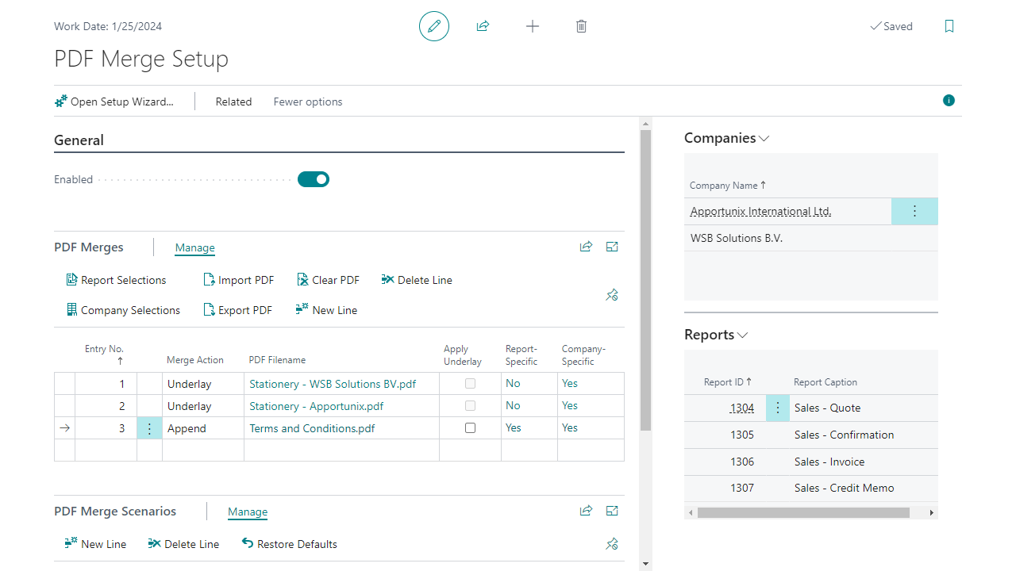Viewport: 1016px width, 571px height.
Task: Click the trash delete icon
Action: point(581,26)
